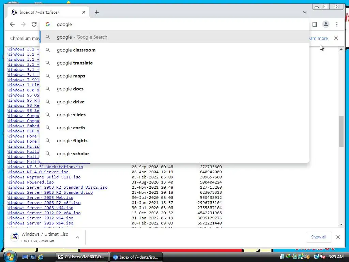This screenshot has height=262, width=349.
Task: Expand the tab search dropdown arrow
Action: click(x=305, y=12)
